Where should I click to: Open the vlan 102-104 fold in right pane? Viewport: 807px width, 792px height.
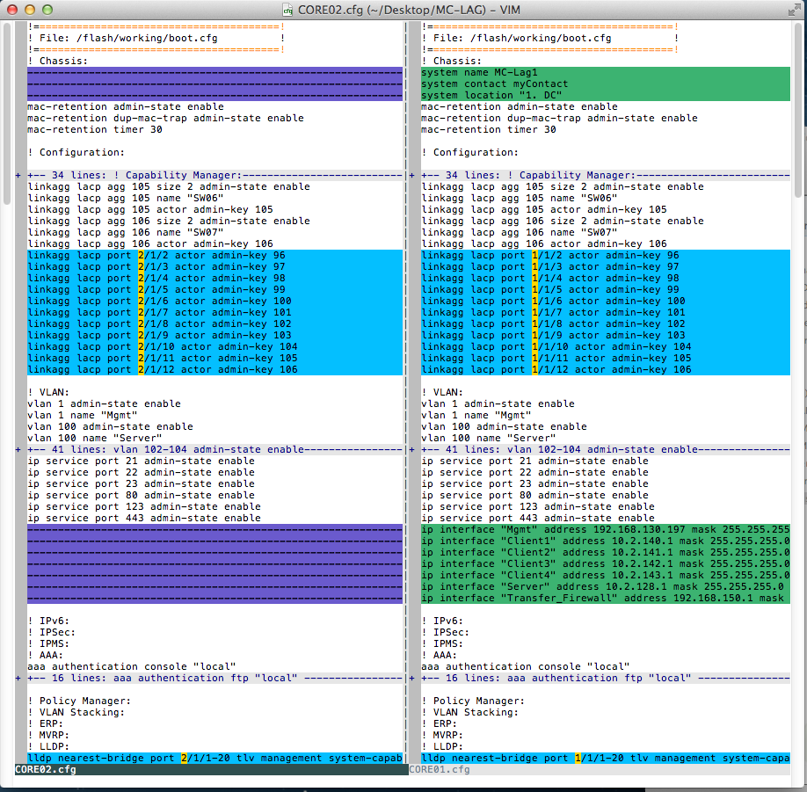click(526, 449)
